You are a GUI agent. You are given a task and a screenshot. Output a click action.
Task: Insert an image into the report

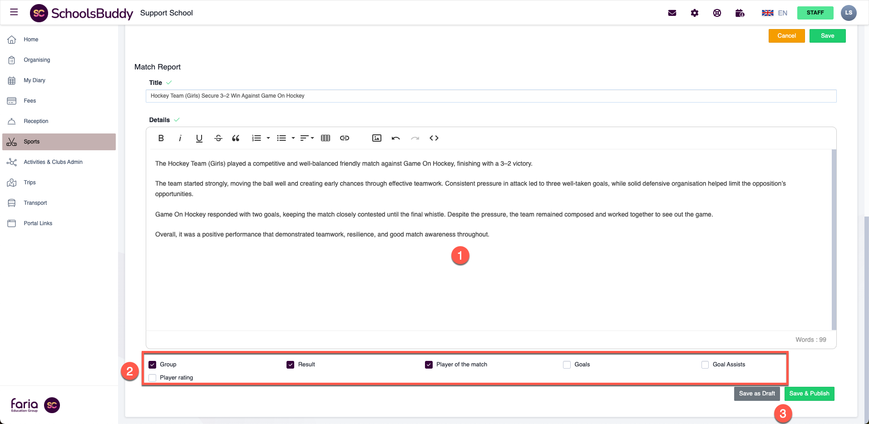(377, 138)
